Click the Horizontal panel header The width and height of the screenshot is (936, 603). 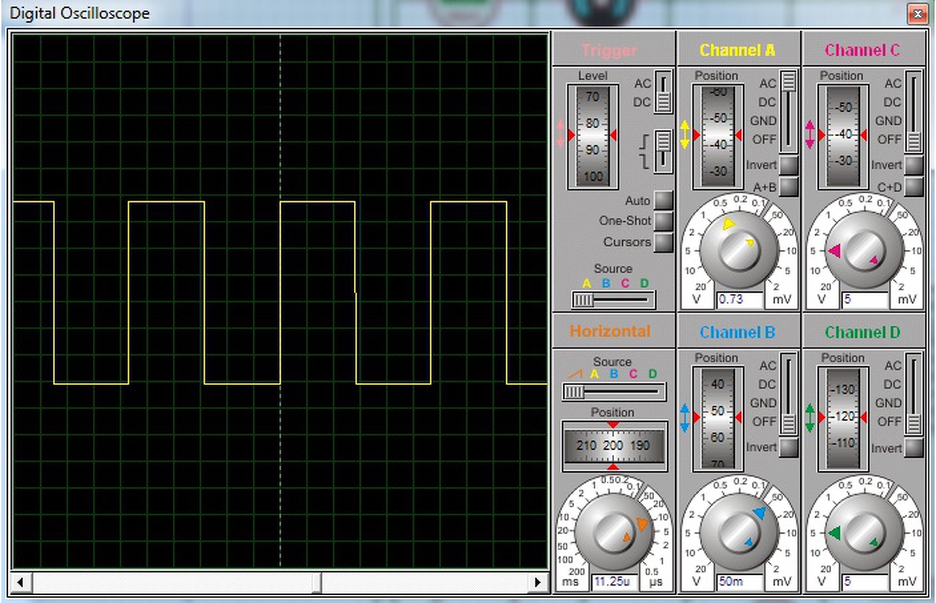coord(614,332)
